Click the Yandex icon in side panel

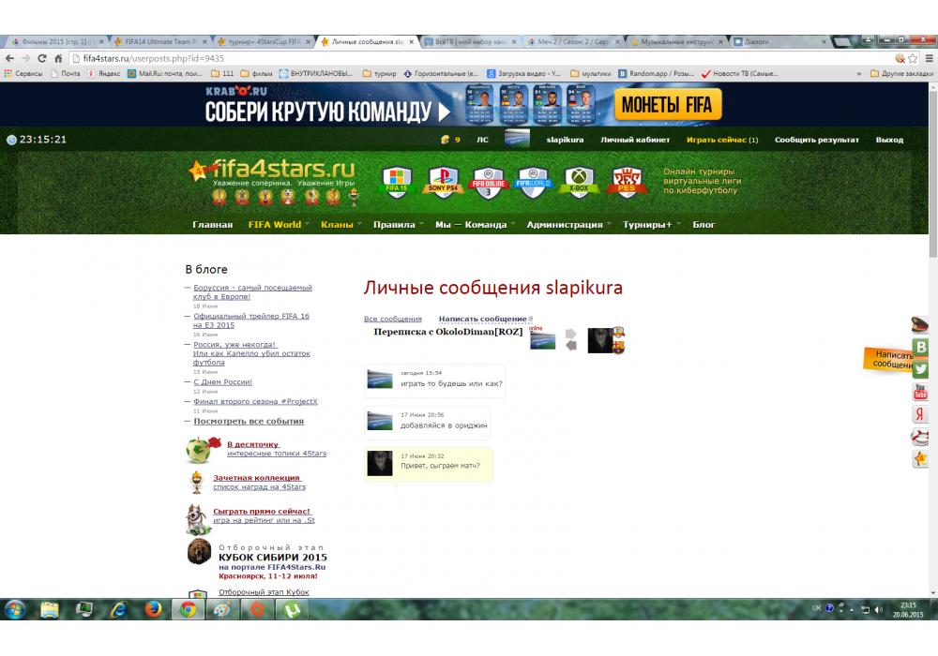(920, 415)
